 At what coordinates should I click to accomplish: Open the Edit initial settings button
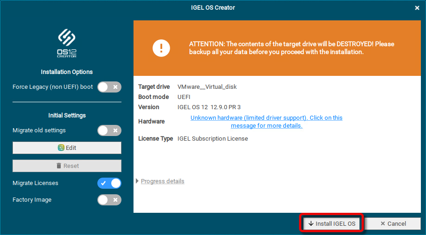(67, 148)
